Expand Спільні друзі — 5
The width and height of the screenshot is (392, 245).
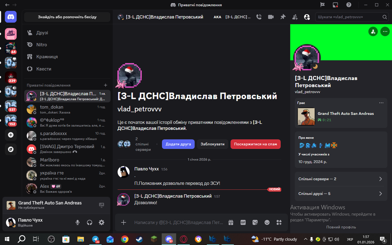(x=341, y=193)
